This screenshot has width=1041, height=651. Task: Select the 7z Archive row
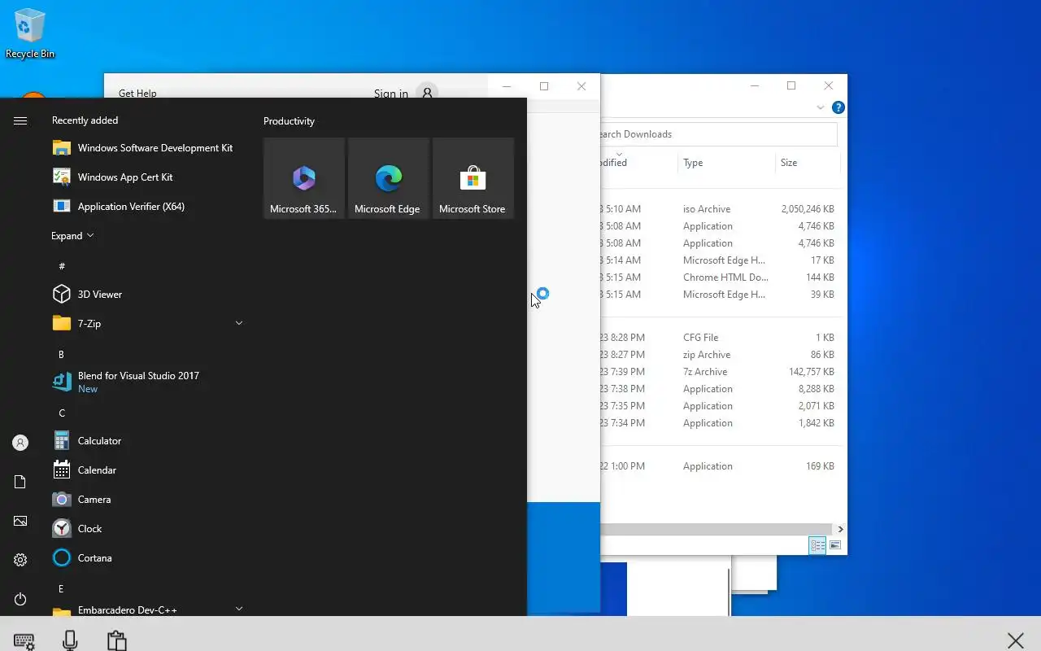(720, 372)
